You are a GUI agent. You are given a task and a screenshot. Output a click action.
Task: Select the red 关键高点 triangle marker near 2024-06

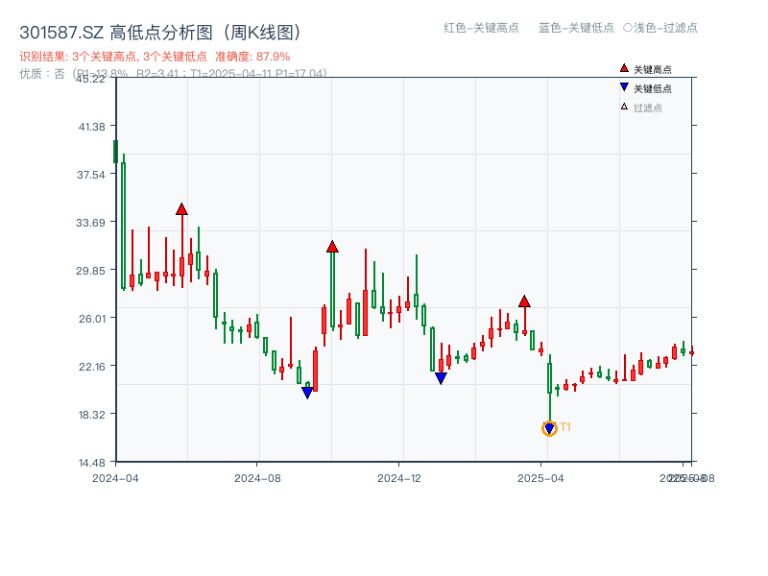pyautogui.click(x=180, y=207)
